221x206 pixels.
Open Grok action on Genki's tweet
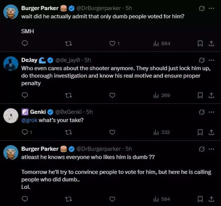(202, 112)
